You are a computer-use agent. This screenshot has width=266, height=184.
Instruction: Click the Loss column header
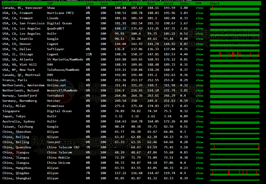[90, 3]
